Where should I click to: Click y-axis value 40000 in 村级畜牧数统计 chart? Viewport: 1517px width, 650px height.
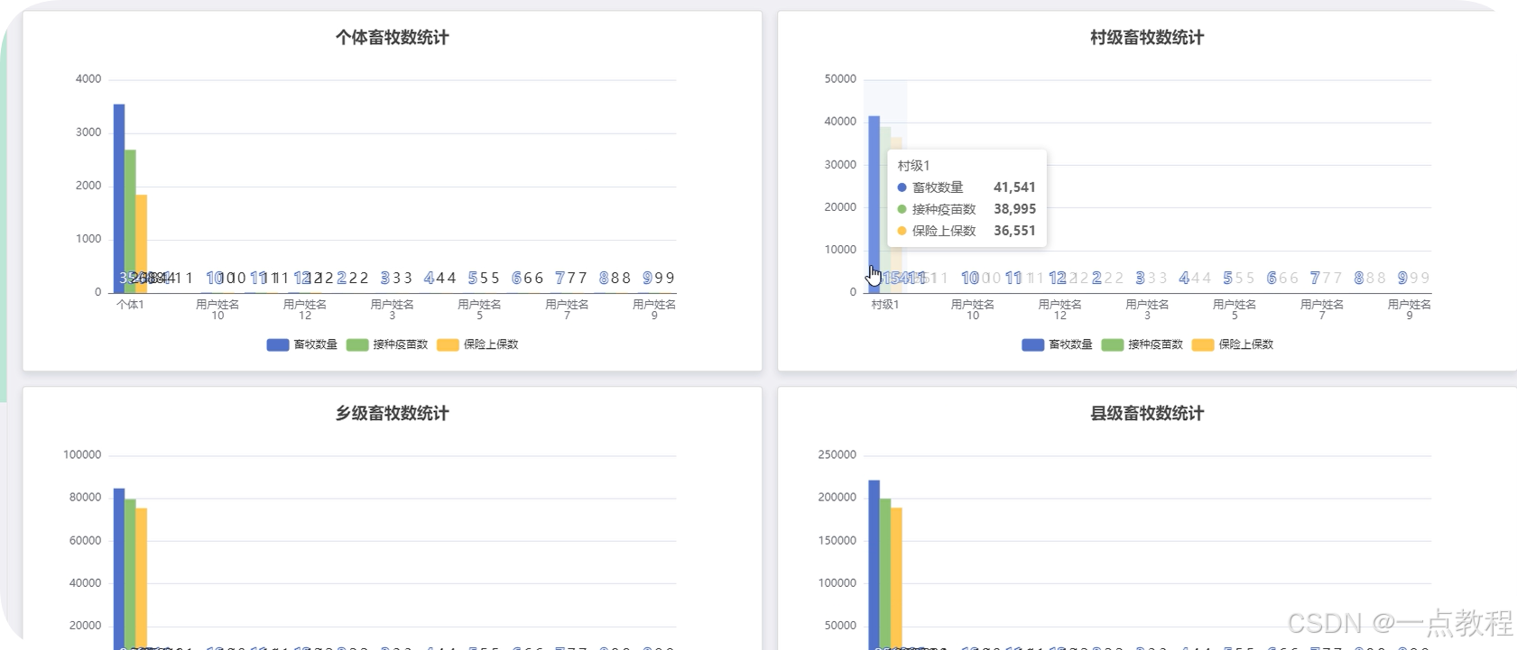[x=840, y=122]
